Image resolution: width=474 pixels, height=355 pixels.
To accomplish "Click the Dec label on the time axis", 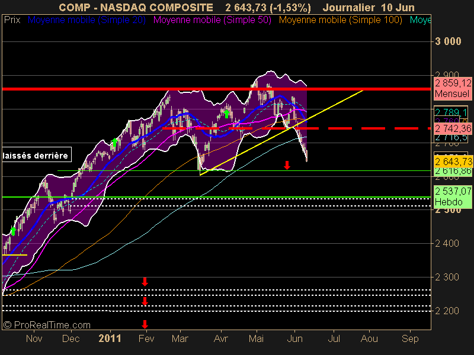I will tap(71, 338).
